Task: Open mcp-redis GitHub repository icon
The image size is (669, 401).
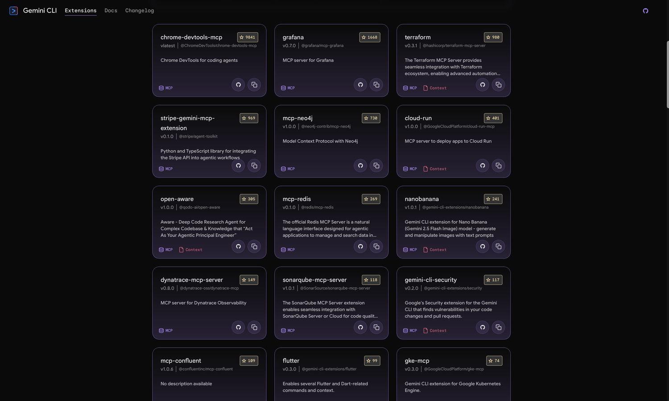Action: 360,246
